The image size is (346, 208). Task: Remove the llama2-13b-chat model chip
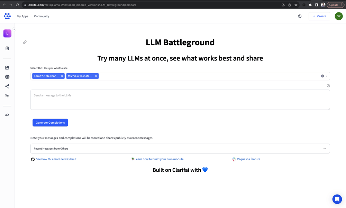pyautogui.click(x=62, y=76)
